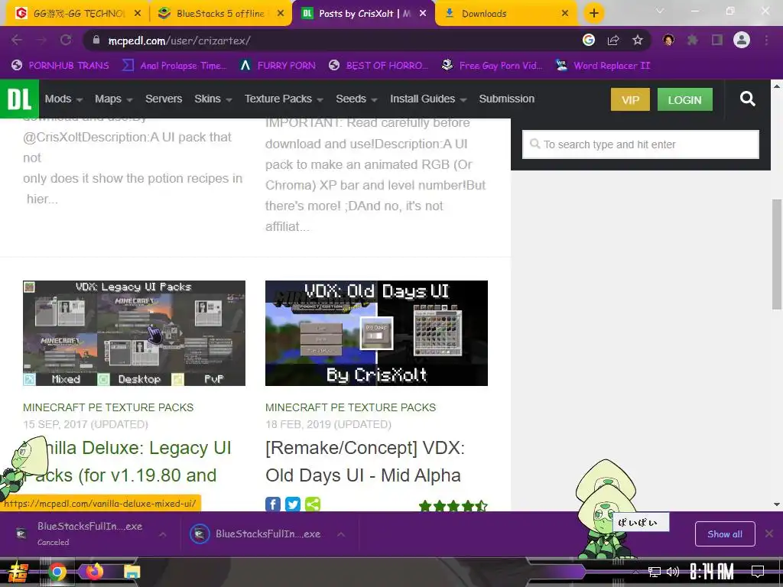Screen dimensions: 783x587
Task: Open the Chrome profile avatar menu
Action: pyautogui.click(x=742, y=40)
